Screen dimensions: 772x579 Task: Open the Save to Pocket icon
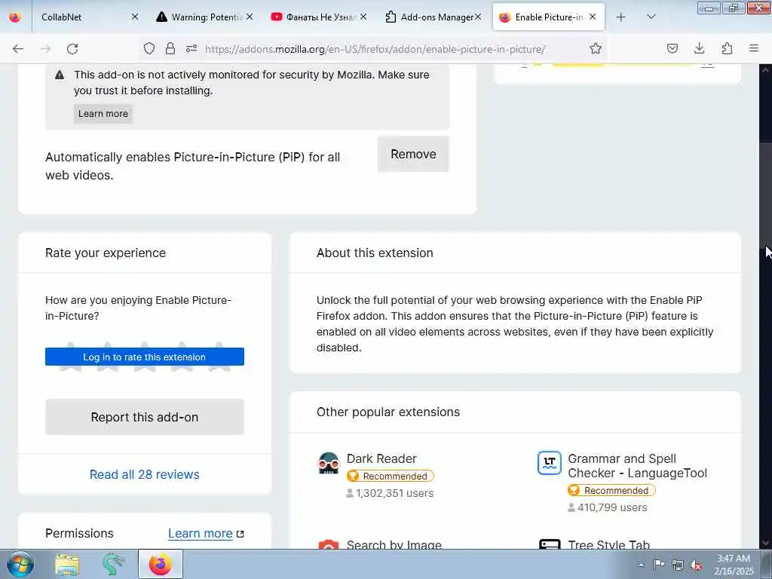click(x=672, y=48)
